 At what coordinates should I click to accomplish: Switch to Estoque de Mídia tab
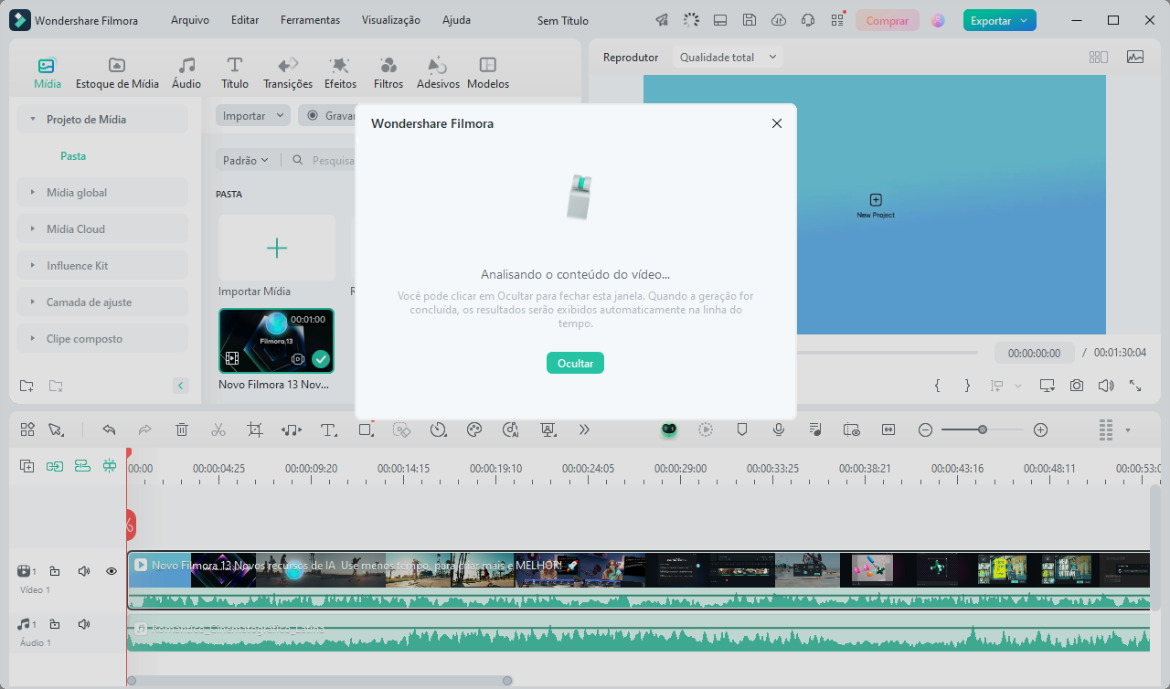pyautogui.click(x=117, y=73)
